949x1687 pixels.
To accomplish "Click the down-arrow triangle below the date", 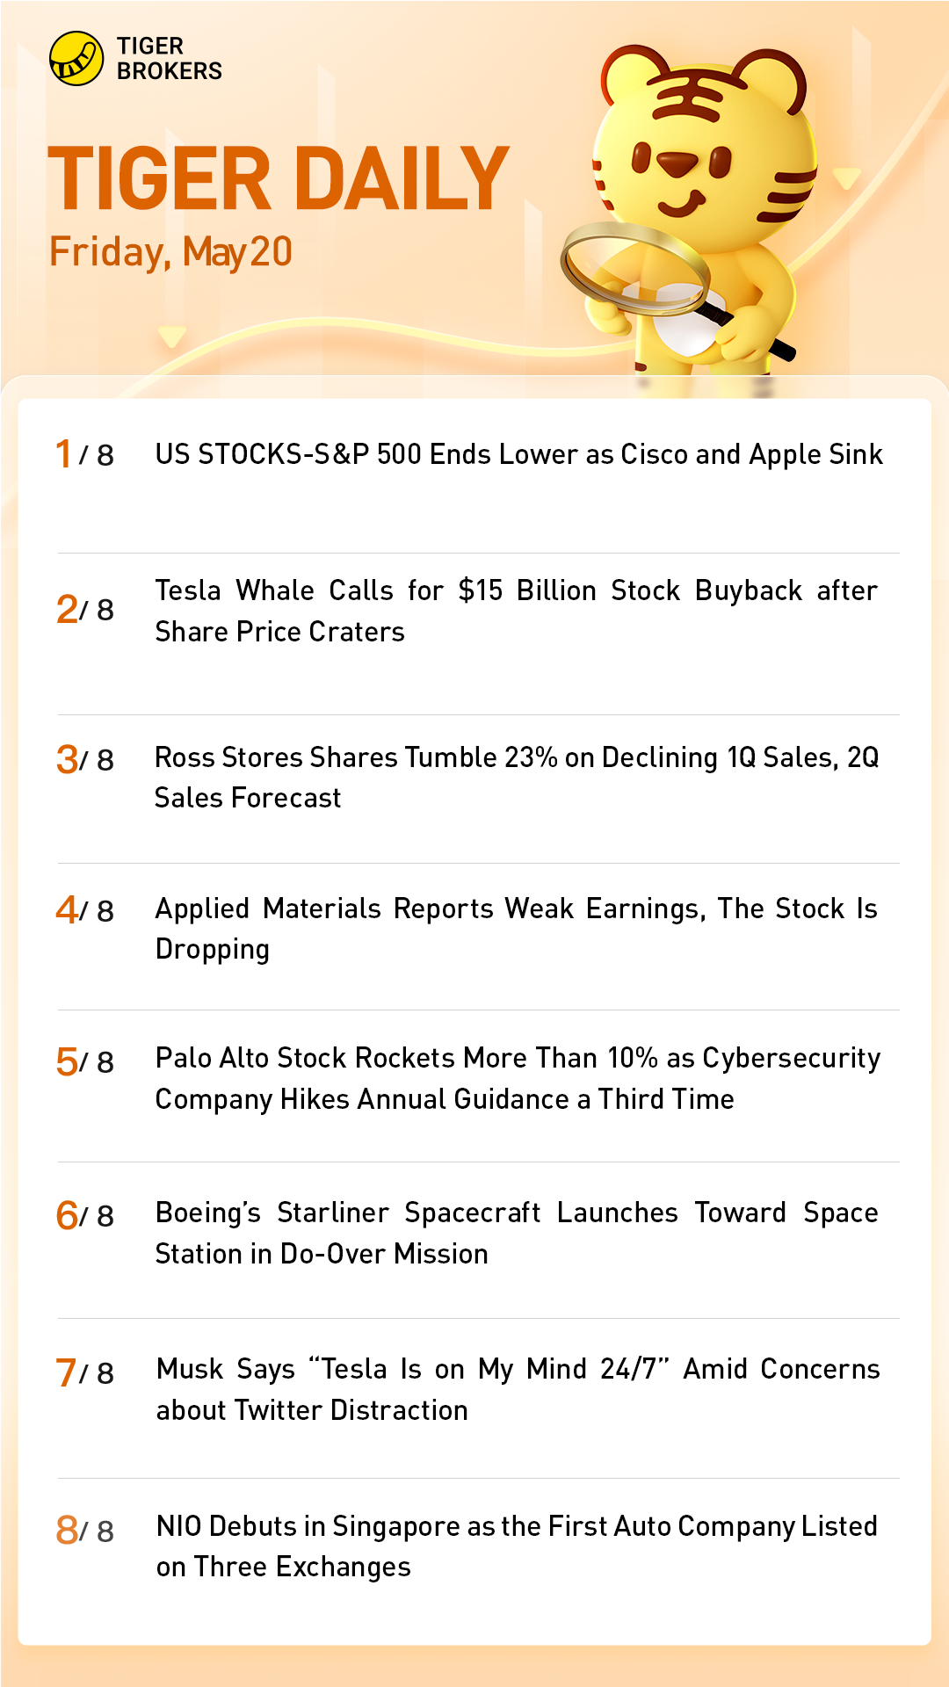I will pyautogui.click(x=171, y=337).
